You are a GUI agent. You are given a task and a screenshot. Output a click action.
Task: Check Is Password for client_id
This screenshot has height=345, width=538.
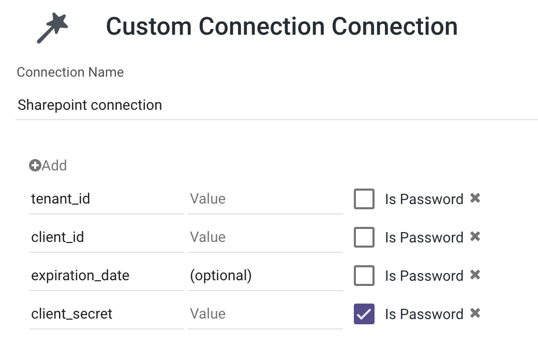pyautogui.click(x=364, y=237)
